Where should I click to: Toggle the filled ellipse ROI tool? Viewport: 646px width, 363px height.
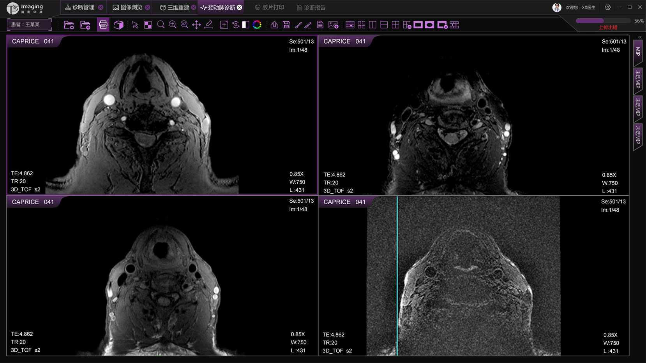[x=429, y=25]
